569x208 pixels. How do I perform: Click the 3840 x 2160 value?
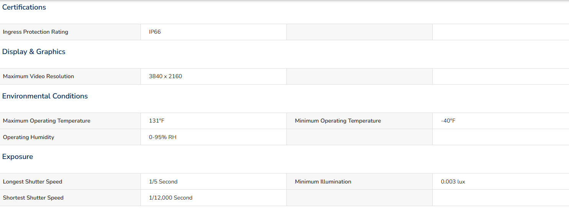coord(165,77)
